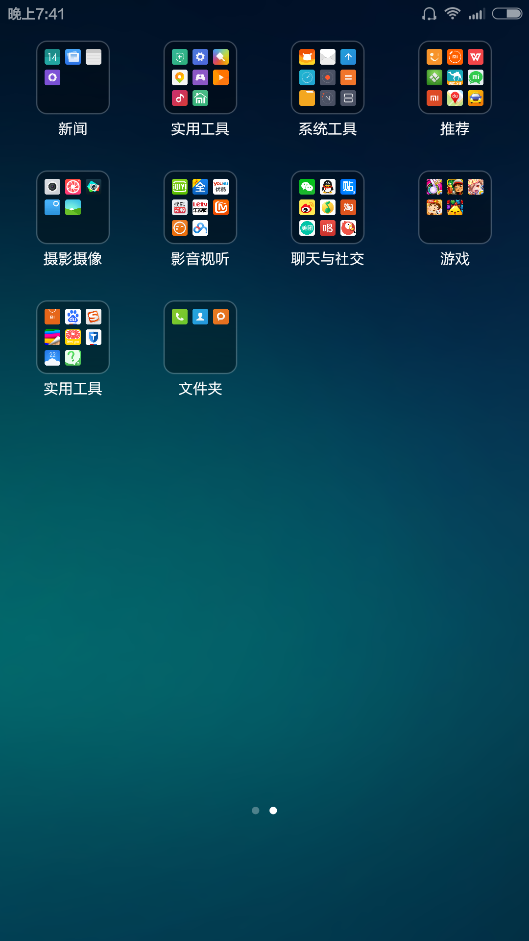
Task: Tap yellow taxi icon in 推荐 folder
Action: tap(476, 98)
